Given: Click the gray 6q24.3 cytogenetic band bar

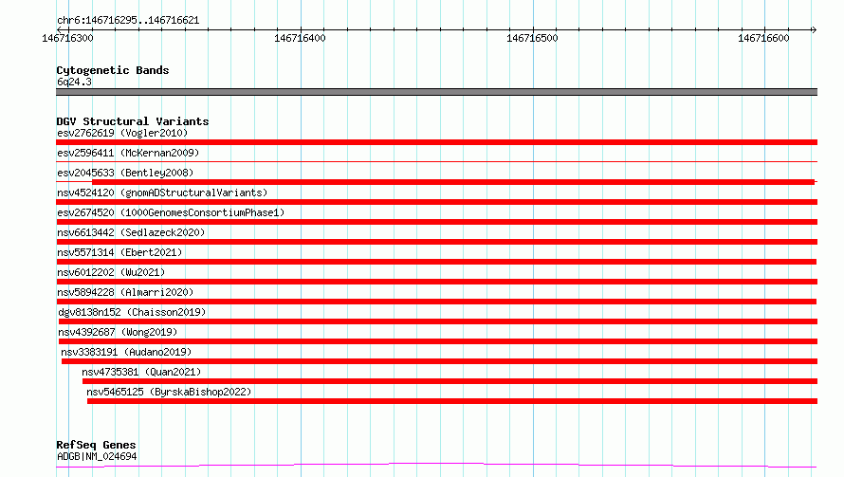Looking at the screenshot, I should [436, 92].
